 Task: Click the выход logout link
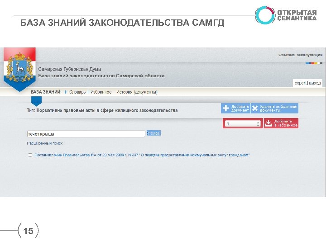click(x=315, y=83)
